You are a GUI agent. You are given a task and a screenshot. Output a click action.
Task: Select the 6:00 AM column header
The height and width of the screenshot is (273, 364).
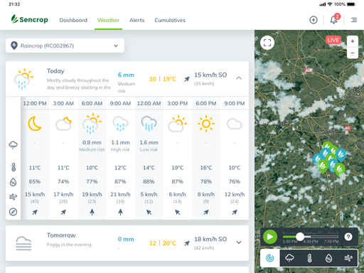[92, 103]
